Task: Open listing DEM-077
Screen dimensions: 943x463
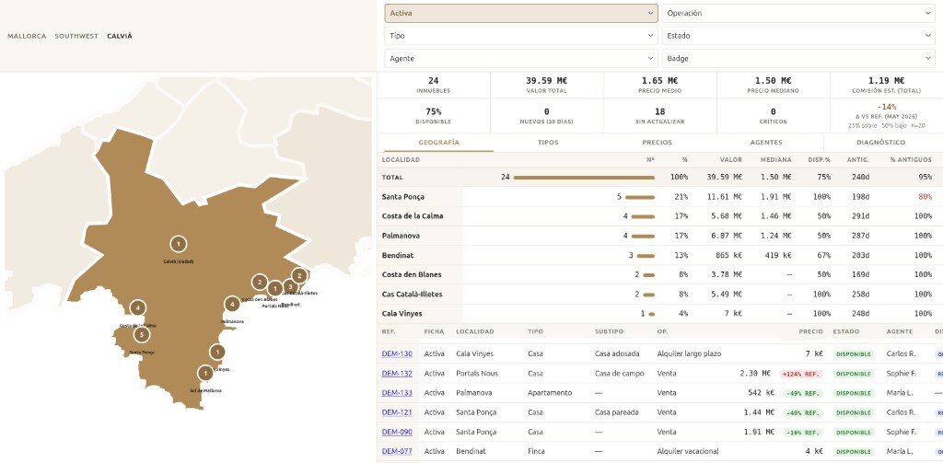Action: pyautogui.click(x=397, y=451)
